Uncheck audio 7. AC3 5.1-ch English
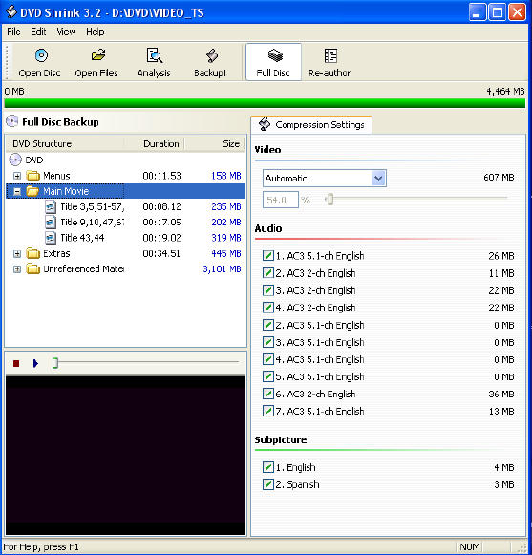This screenshot has height=555, width=532. 268,411
